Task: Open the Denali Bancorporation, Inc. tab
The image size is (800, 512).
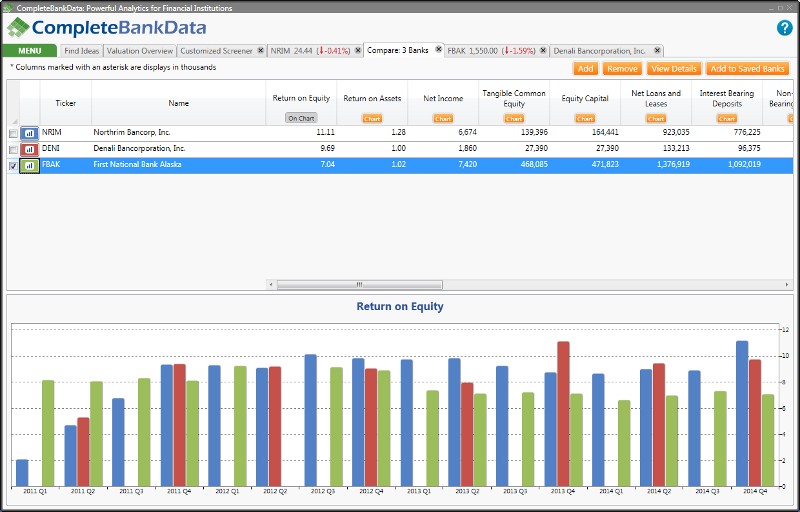Action: tap(600, 51)
